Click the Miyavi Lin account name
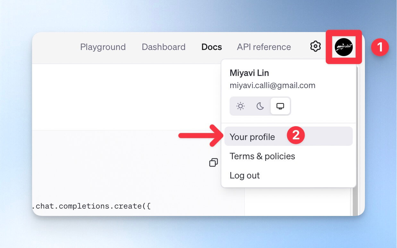397x248 pixels. pyautogui.click(x=249, y=73)
